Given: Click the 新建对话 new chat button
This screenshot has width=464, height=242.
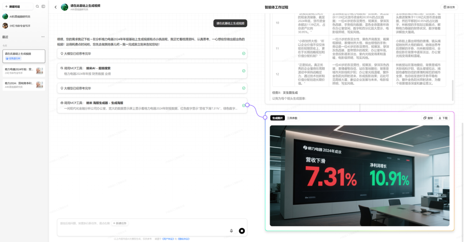Looking at the screenshot, I should pyautogui.click(x=18, y=6).
